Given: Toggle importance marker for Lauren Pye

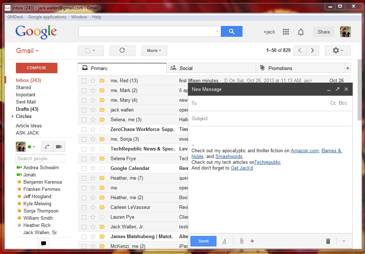Looking at the screenshot, I should pyautogui.click(x=102, y=217).
